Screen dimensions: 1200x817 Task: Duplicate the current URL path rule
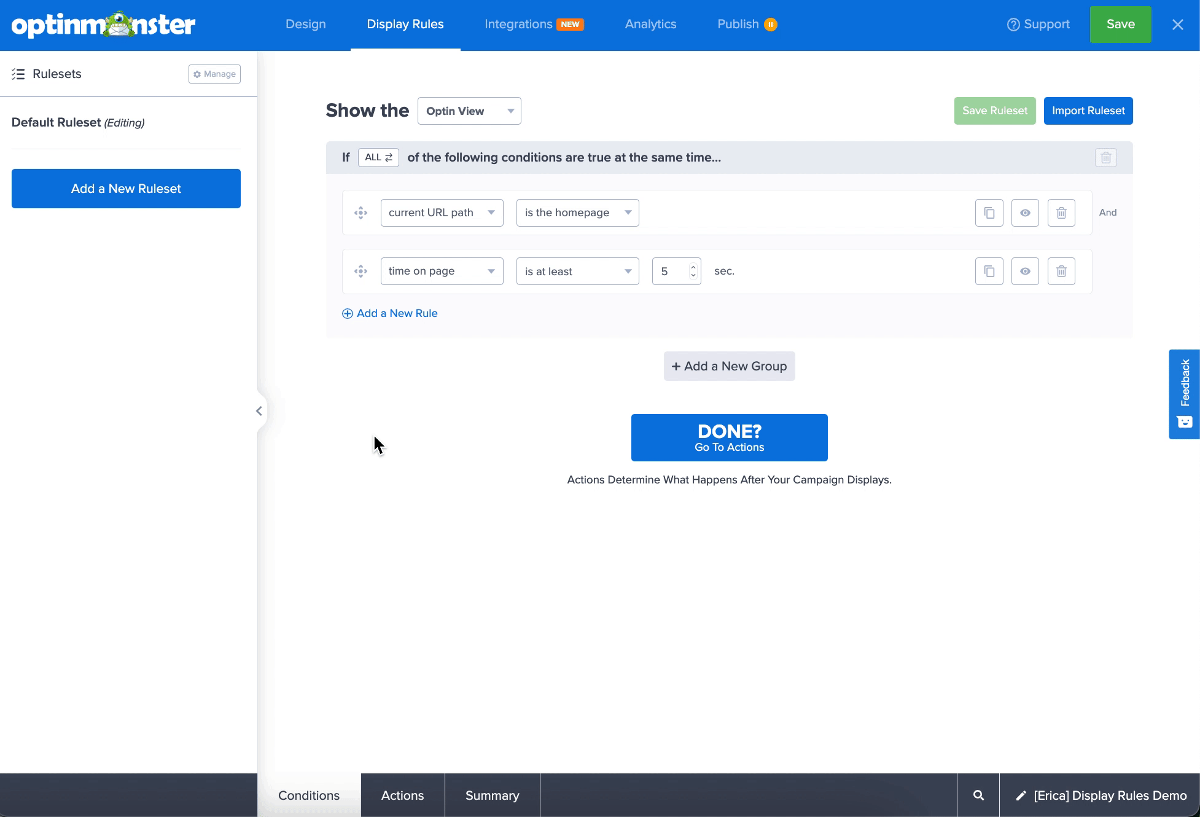click(989, 213)
